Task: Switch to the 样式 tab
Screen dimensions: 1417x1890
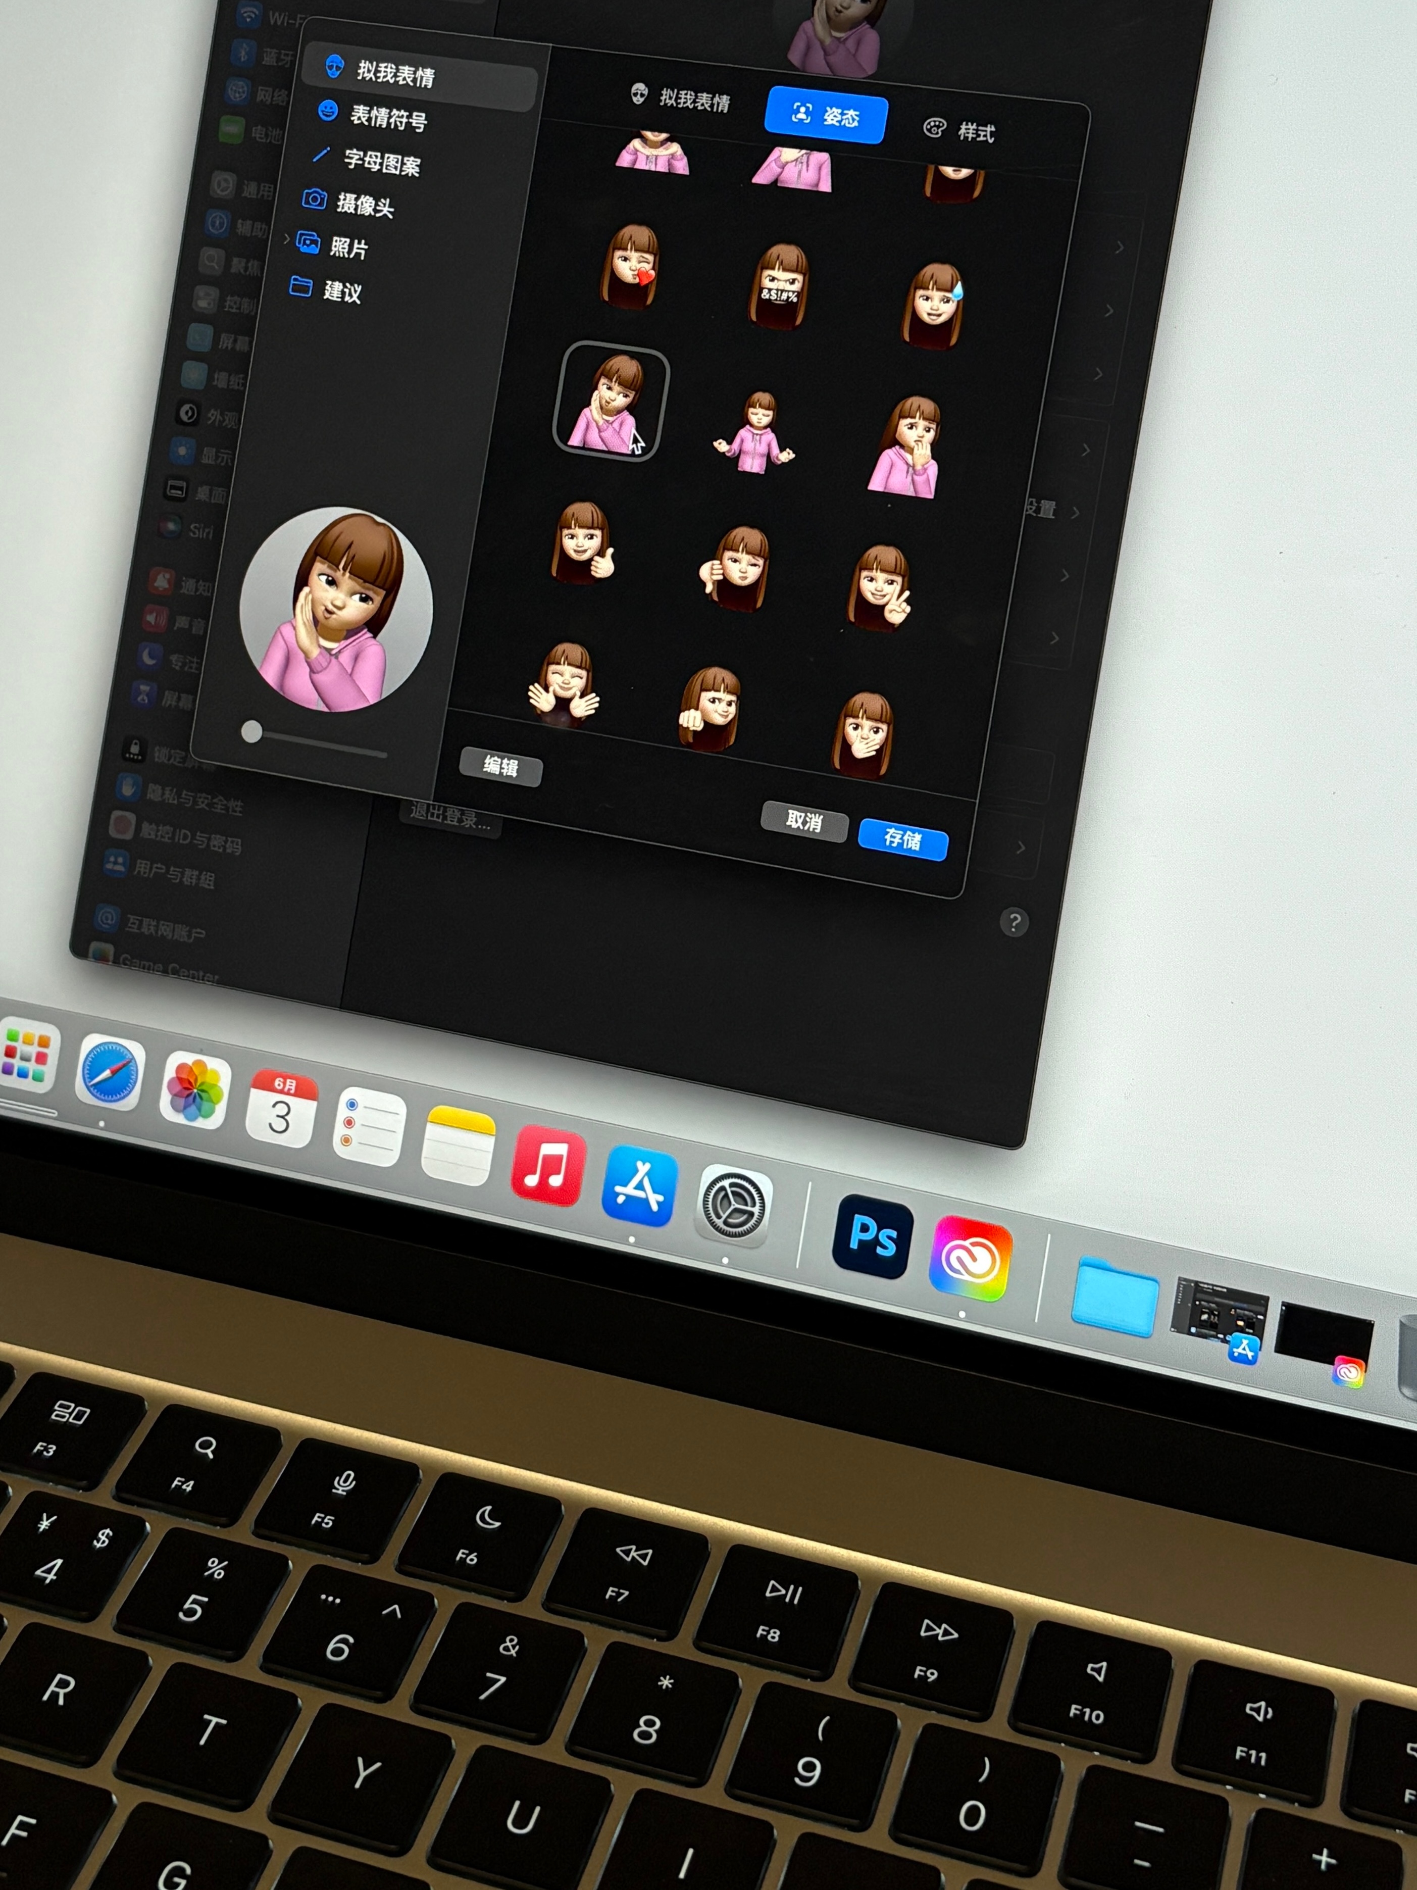Action: click(x=959, y=131)
